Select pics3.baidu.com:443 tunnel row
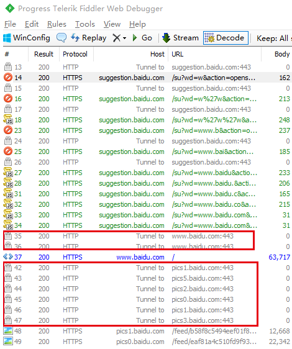 147,320
